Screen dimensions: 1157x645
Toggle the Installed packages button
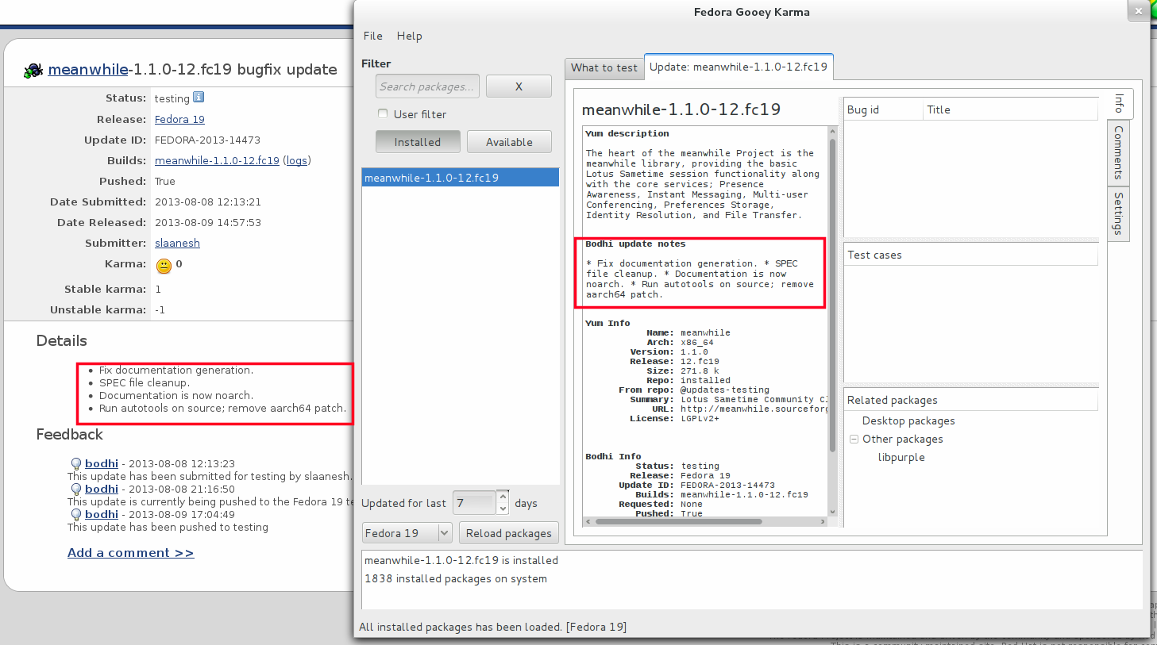point(418,142)
